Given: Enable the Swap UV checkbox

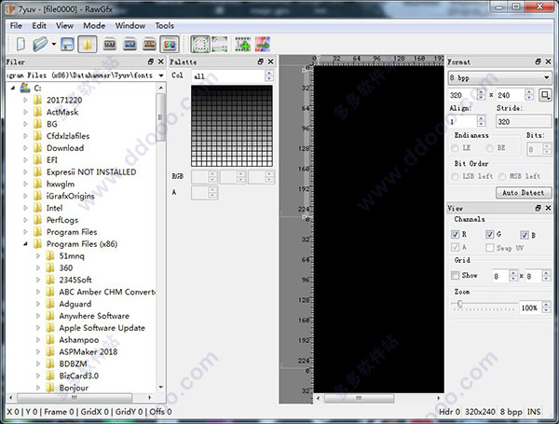Looking at the screenshot, I should coord(489,248).
